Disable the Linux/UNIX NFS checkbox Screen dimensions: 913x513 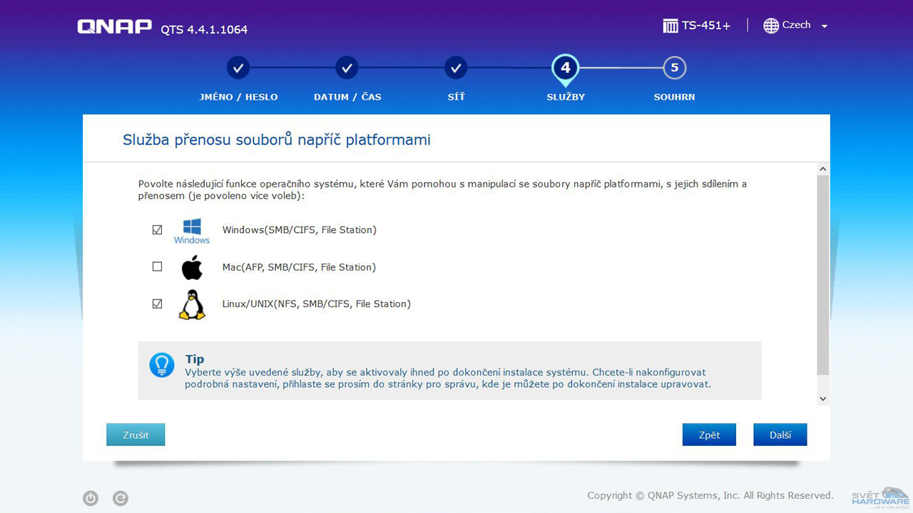coord(157,303)
